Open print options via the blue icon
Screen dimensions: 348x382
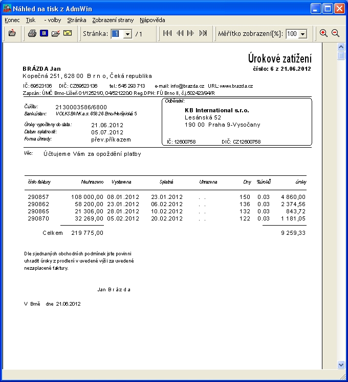44,33
